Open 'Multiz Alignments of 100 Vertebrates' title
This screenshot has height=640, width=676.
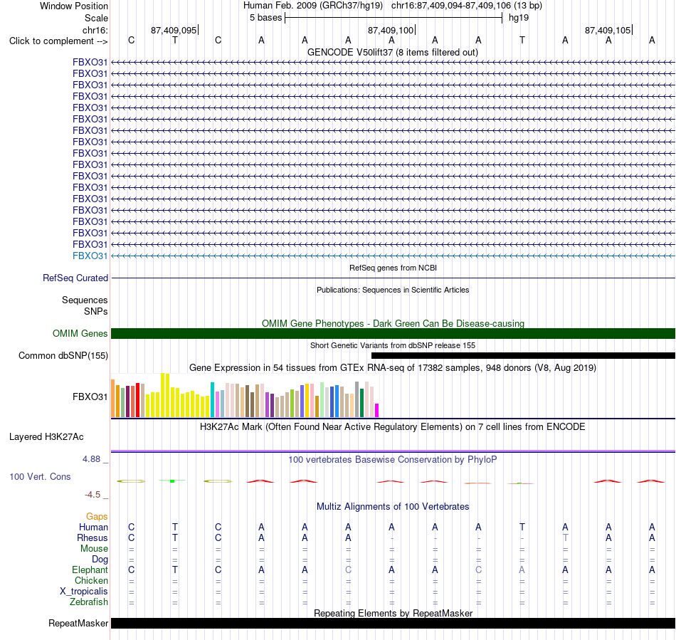[393, 506]
